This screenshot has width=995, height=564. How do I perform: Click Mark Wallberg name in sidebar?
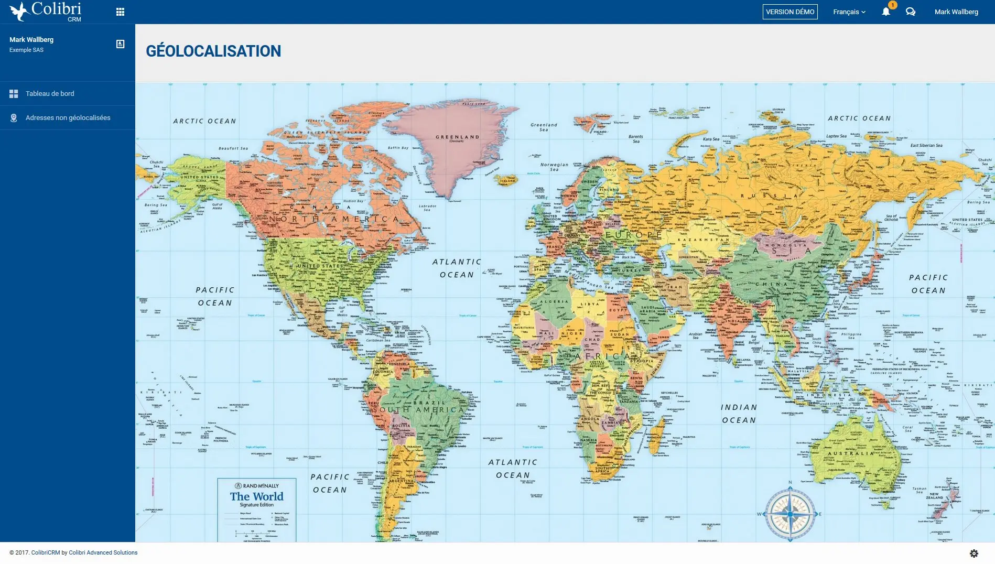[x=31, y=40]
